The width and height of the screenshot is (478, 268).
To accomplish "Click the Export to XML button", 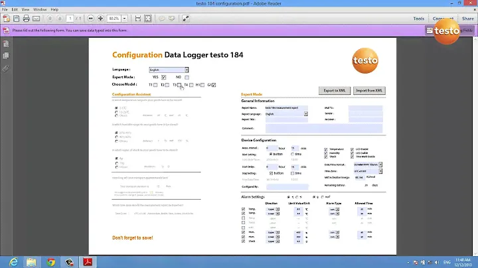I will (x=334, y=90).
